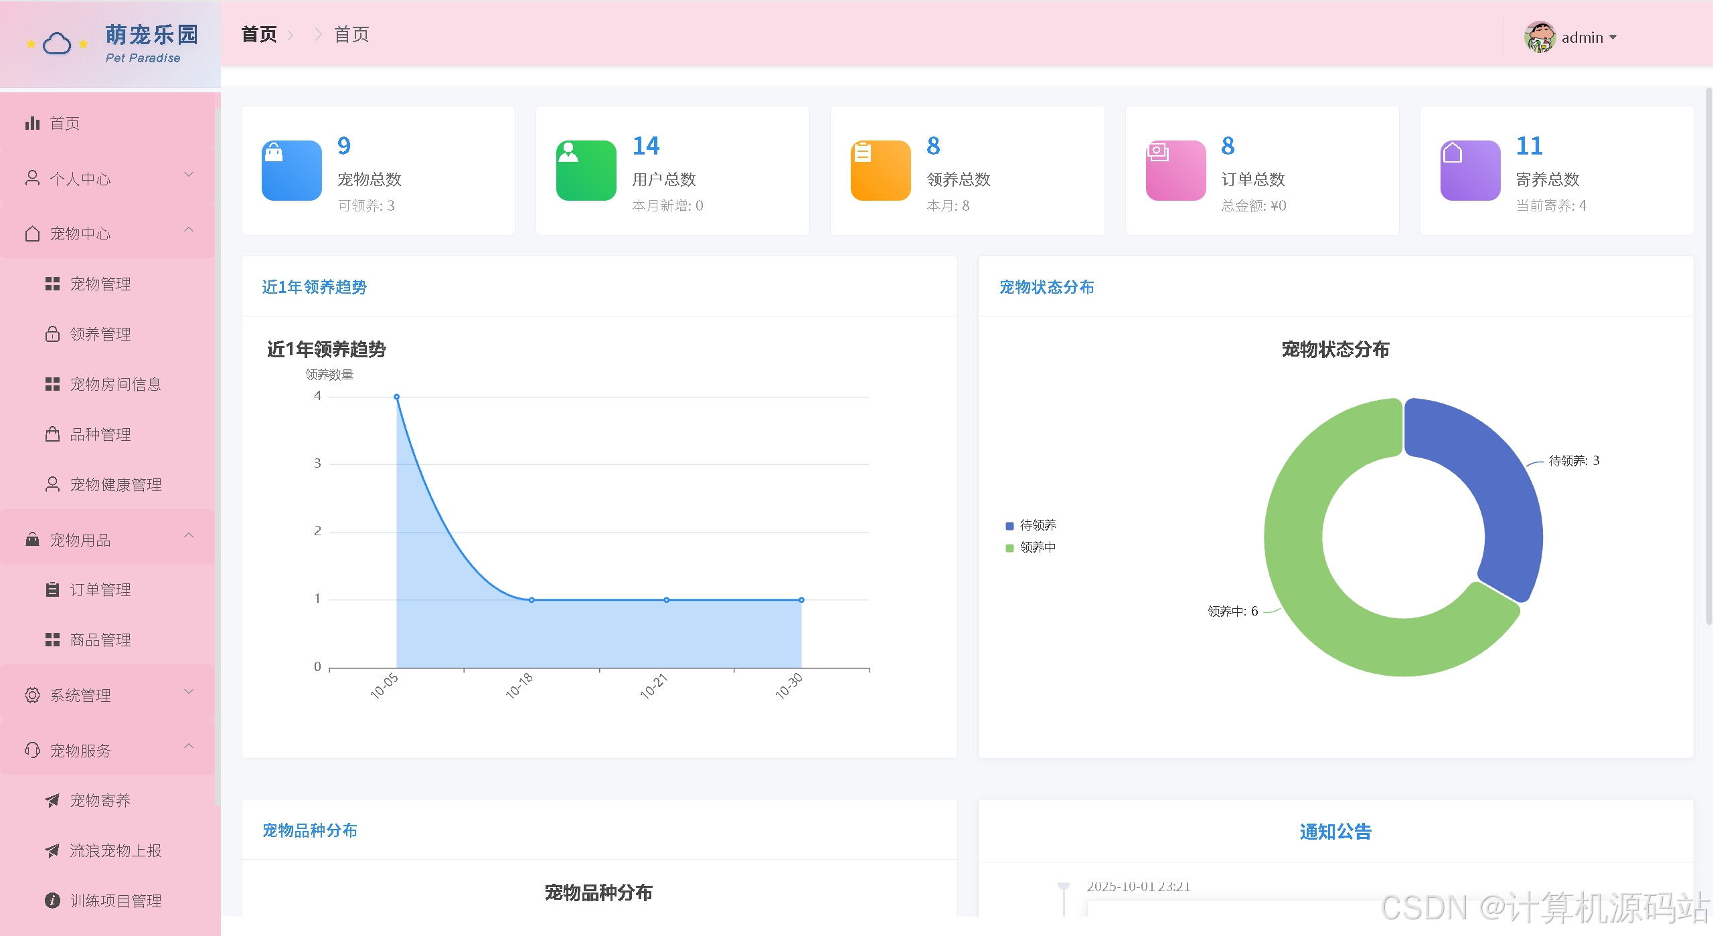Open 领养管理 menu item

tap(107, 334)
